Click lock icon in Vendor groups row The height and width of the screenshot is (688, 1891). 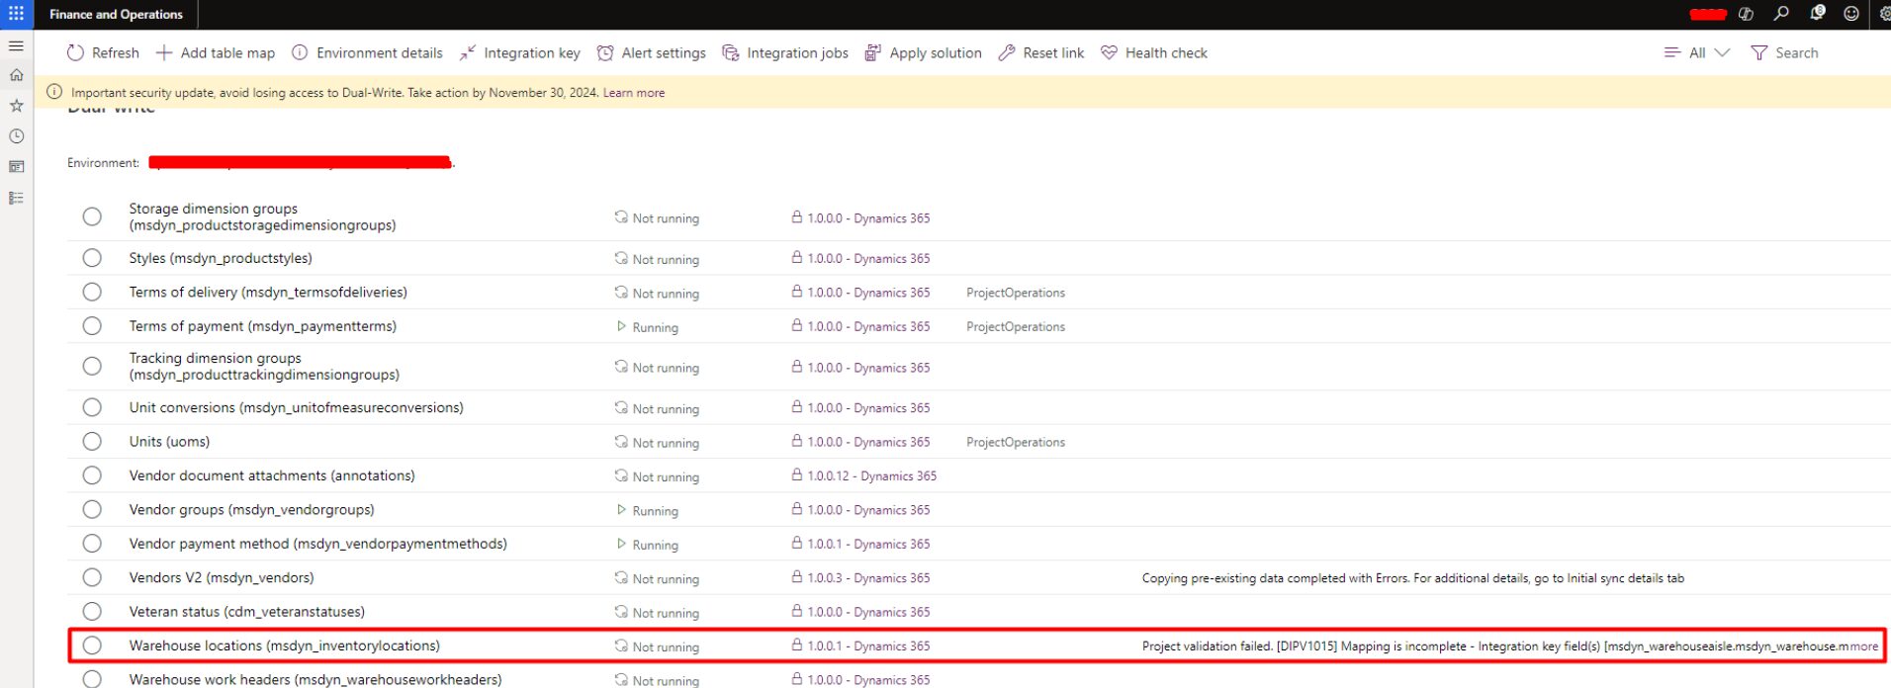click(797, 509)
